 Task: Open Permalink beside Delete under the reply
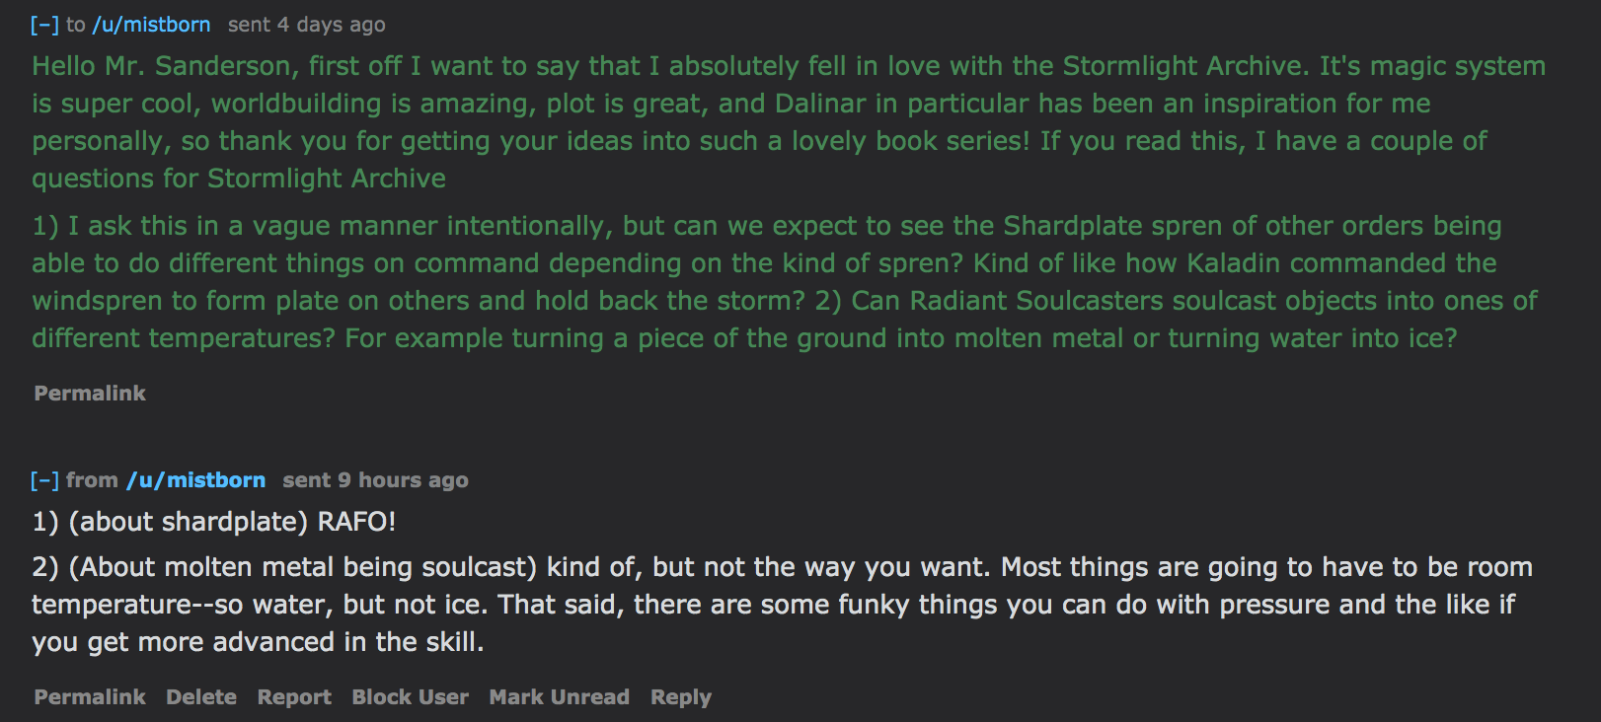coord(90,697)
